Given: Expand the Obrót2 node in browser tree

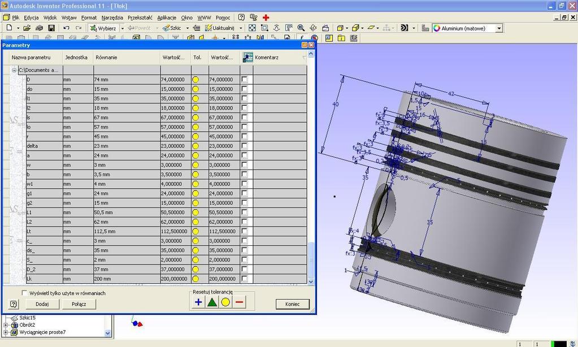Looking at the screenshot, I should tap(6, 325).
